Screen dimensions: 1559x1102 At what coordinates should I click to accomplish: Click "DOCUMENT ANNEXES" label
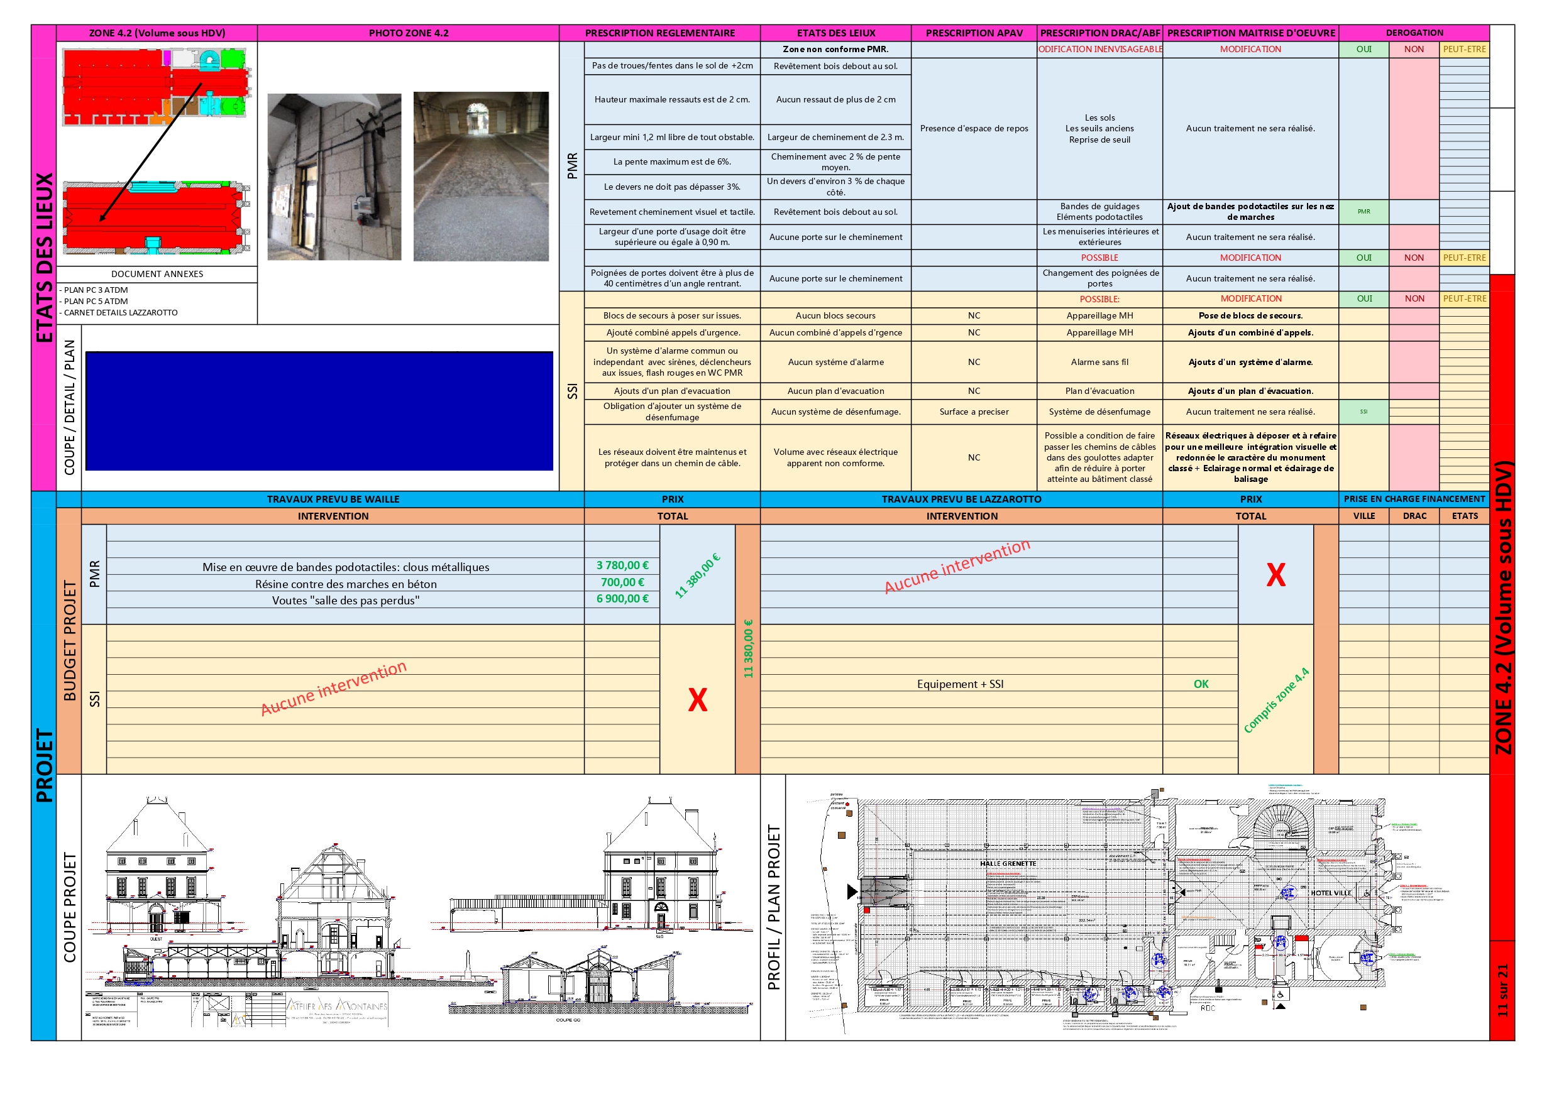[157, 274]
